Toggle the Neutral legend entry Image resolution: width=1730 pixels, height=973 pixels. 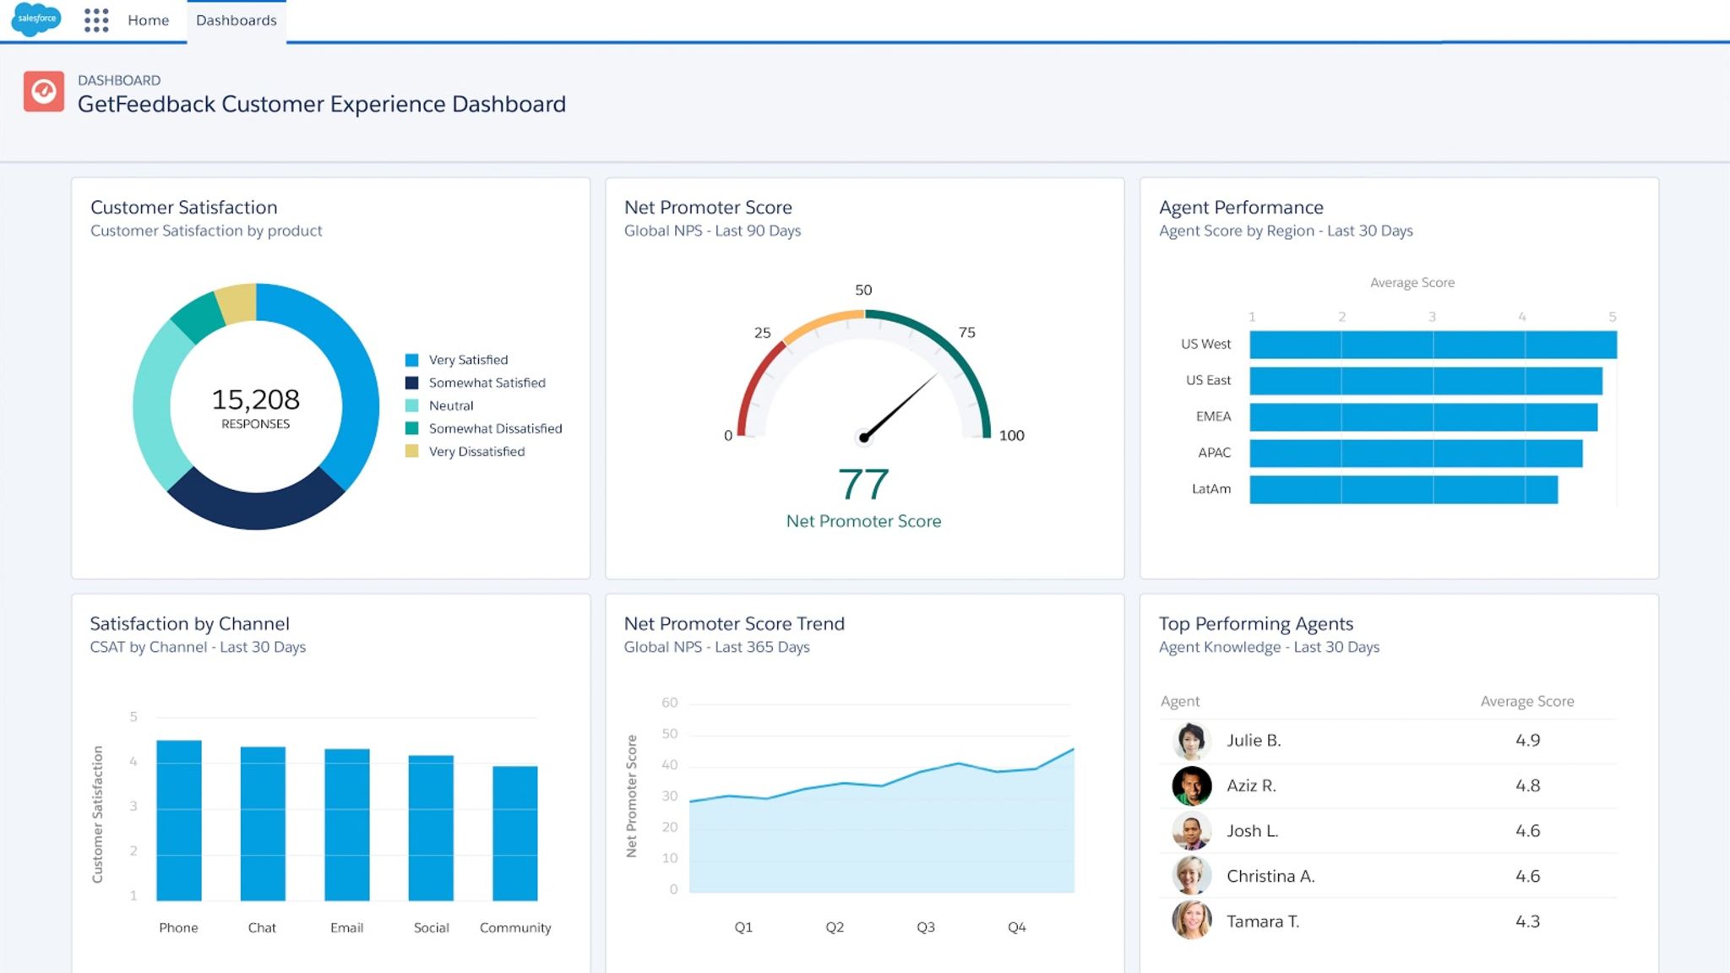coord(450,405)
